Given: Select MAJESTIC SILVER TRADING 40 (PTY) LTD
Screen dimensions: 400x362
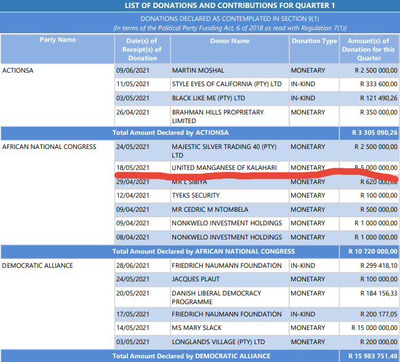Looking at the screenshot, I should pyautogui.click(x=224, y=151).
